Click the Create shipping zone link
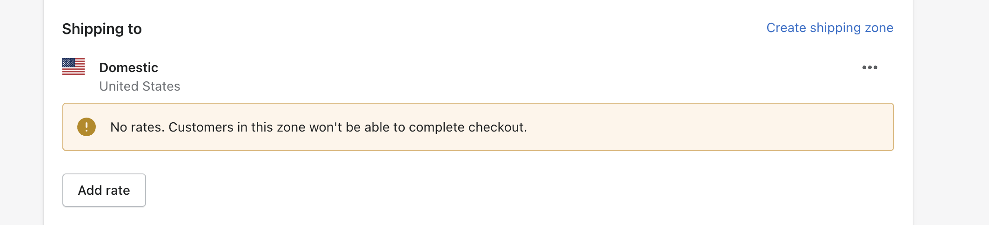Screen dimensions: 989x225 point(829,28)
